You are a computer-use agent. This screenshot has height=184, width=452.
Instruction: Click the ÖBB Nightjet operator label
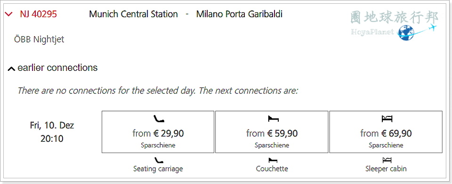pyautogui.click(x=39, y=39)
